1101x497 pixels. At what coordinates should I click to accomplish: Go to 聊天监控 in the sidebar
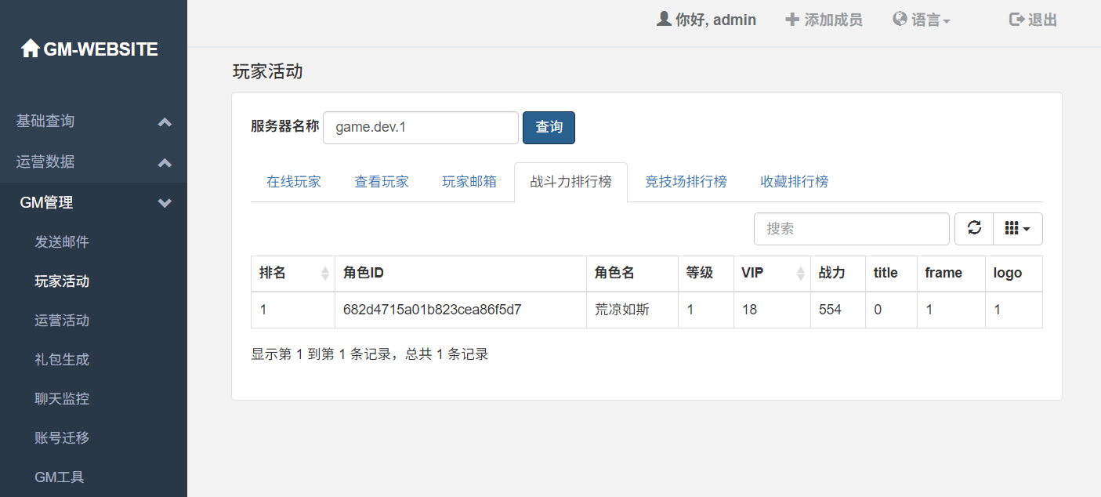click(x=62, y=399)
